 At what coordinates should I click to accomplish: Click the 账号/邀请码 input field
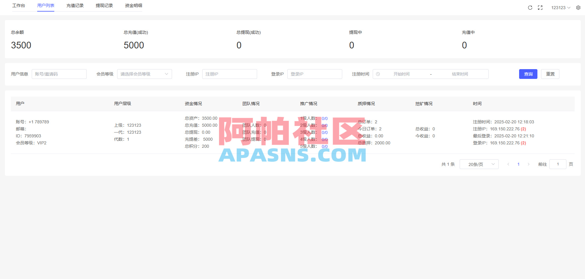tap(59, 74)
